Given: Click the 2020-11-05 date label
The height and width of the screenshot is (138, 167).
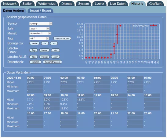Looking at the screenshot, I should [14, 78].
